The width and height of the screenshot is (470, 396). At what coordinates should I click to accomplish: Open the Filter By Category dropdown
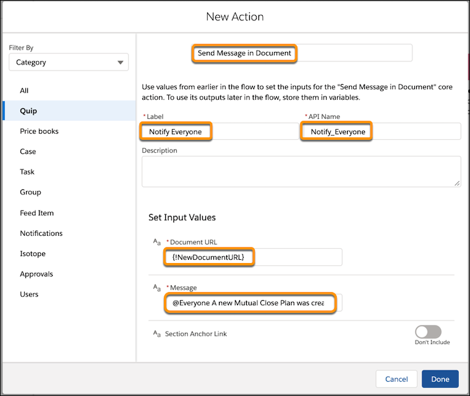pyautogui.click(x=69, y=62)
